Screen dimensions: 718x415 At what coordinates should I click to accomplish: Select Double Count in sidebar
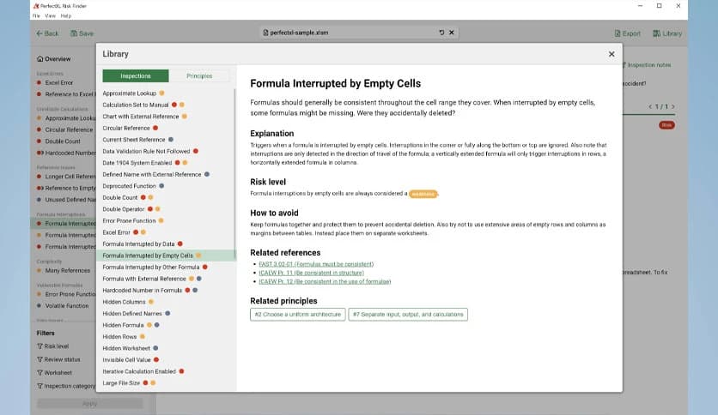[x=58, y=141]
